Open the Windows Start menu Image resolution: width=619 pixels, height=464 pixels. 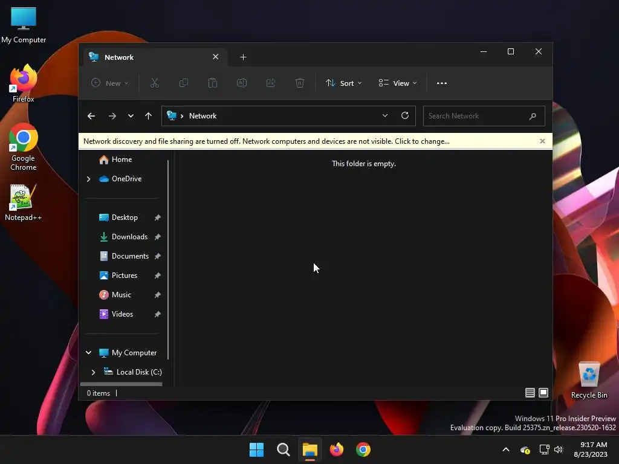[x=256, y=449]
